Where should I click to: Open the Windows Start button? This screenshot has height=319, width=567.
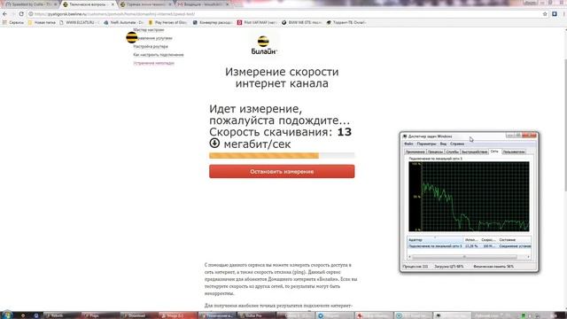[x=6, y=315]
